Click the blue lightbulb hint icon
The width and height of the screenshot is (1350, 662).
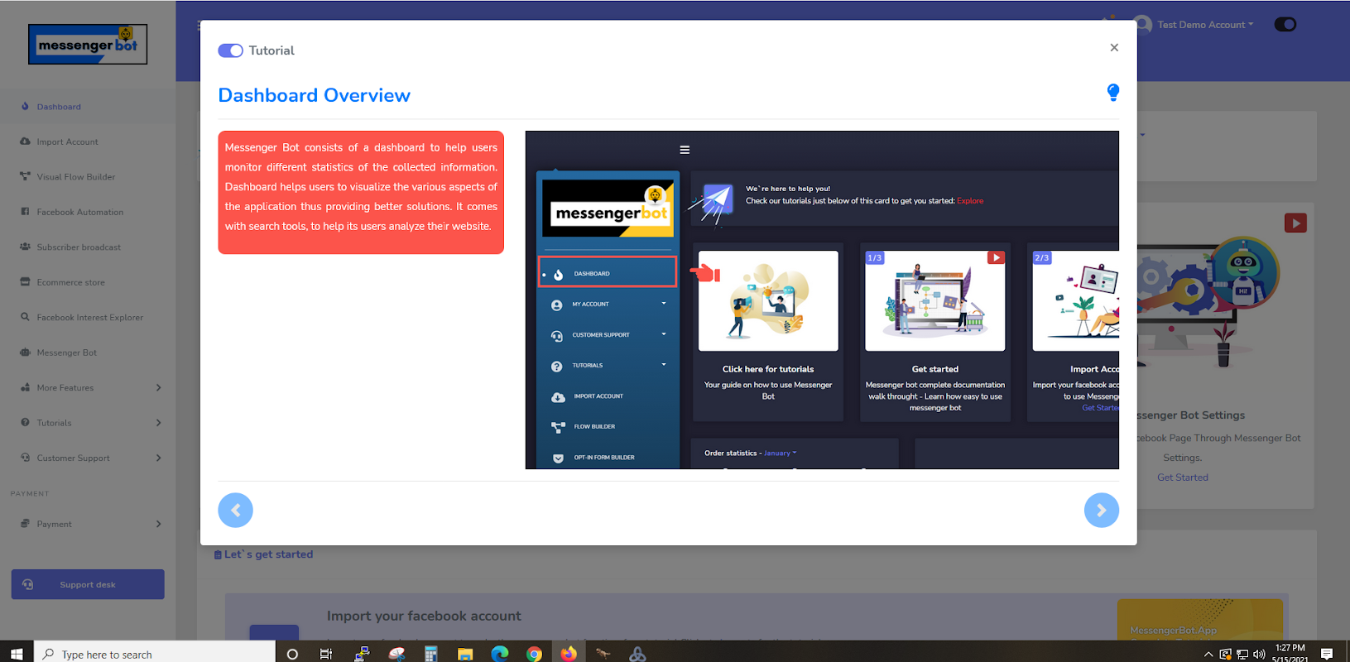click(x=1113, y=93)
